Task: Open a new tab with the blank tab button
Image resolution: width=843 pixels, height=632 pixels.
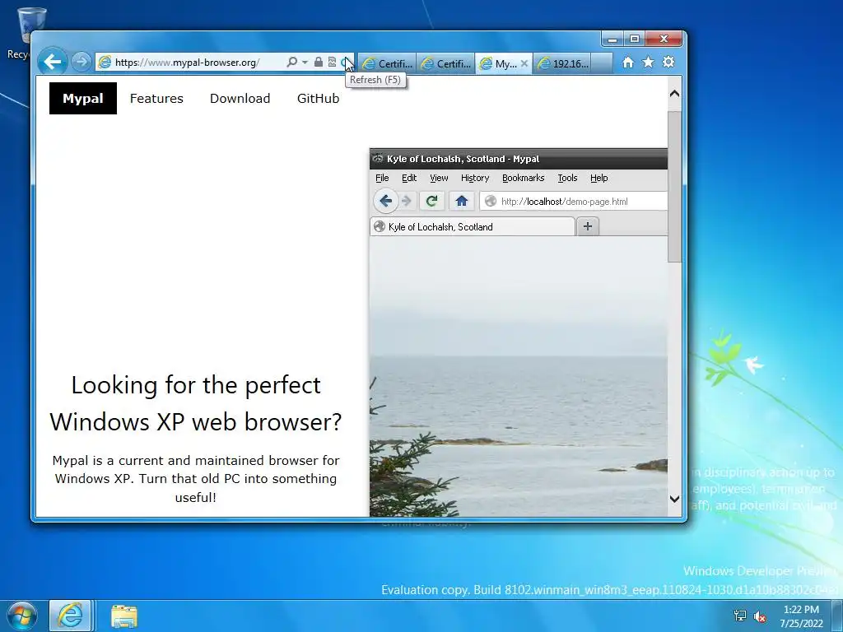Action: [602, 63]
